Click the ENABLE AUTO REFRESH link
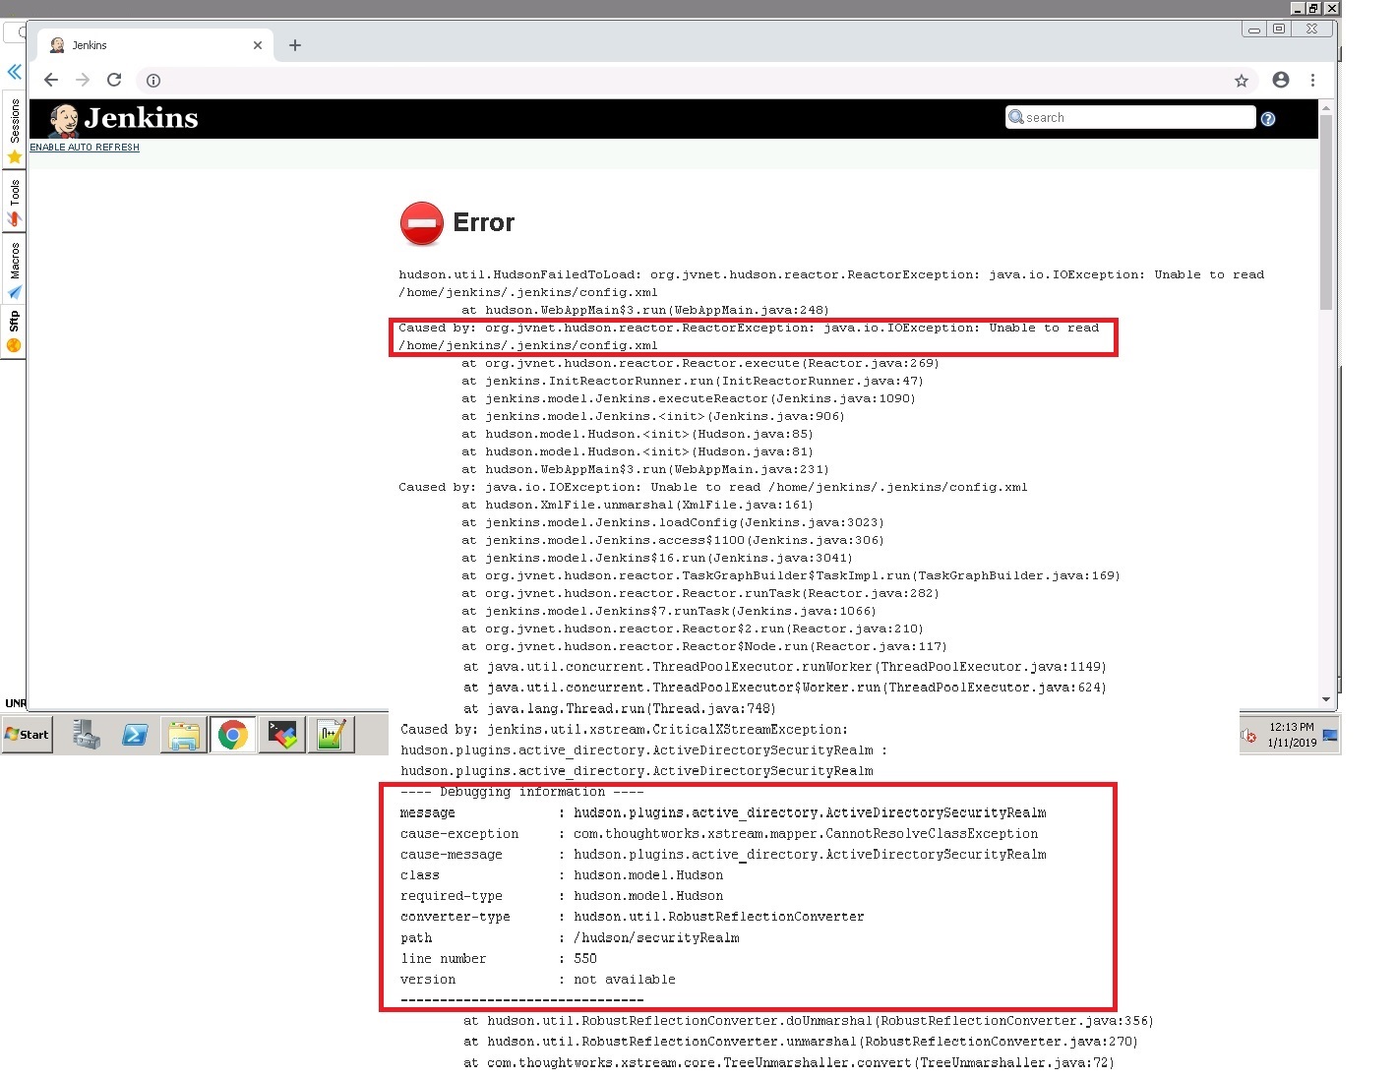Viewport: 1397px width, 1078px height. click(85, 148)
